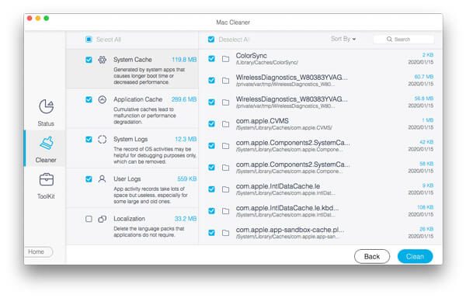The width and height of the screenshot is (466, 298).
Task: Focus the Search input field
Action: pos(404,39)
